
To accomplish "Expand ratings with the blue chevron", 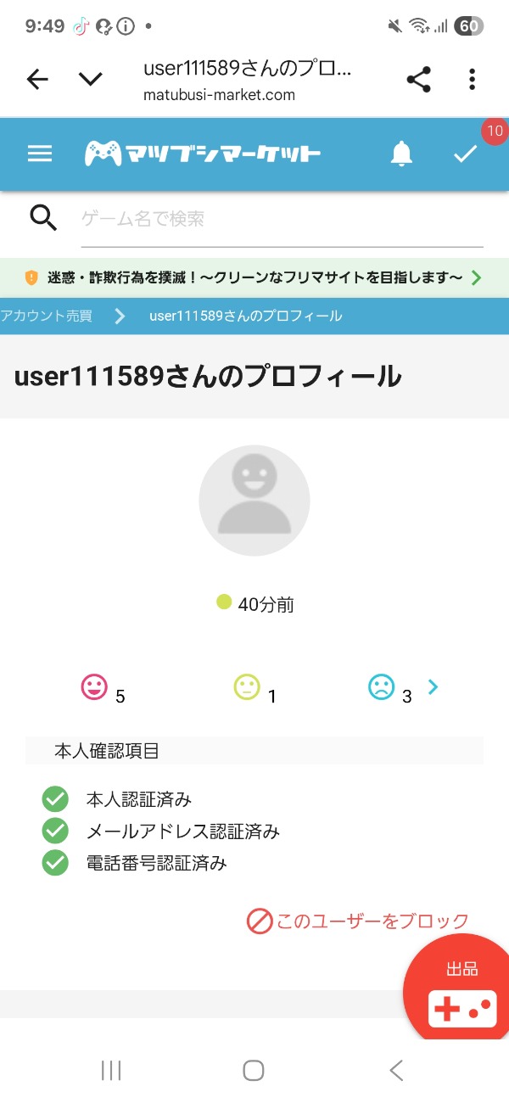I will tap(433, 687).
